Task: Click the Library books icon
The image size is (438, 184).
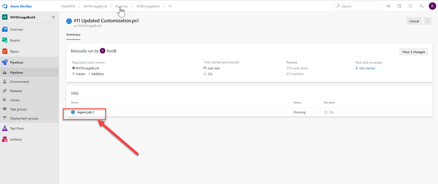Action: (x=5, y=100)
